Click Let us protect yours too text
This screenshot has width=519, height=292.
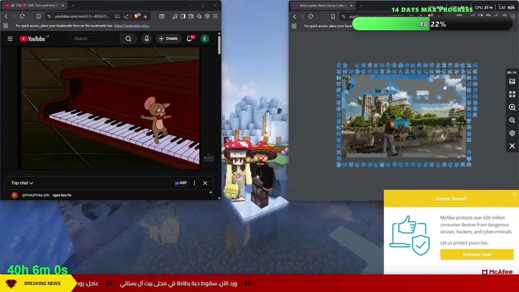[x=464, y=243]
